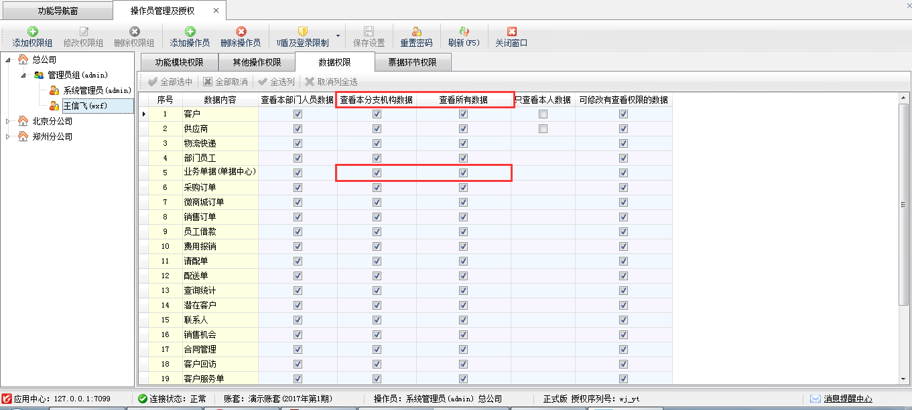Switch to the 功能模块权限 tab
Screen dimensions: 912x410
tap(179, 63)
